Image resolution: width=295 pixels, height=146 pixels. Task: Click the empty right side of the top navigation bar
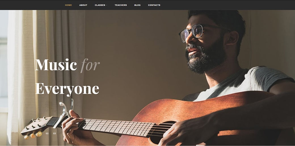(x=226, y=5)
